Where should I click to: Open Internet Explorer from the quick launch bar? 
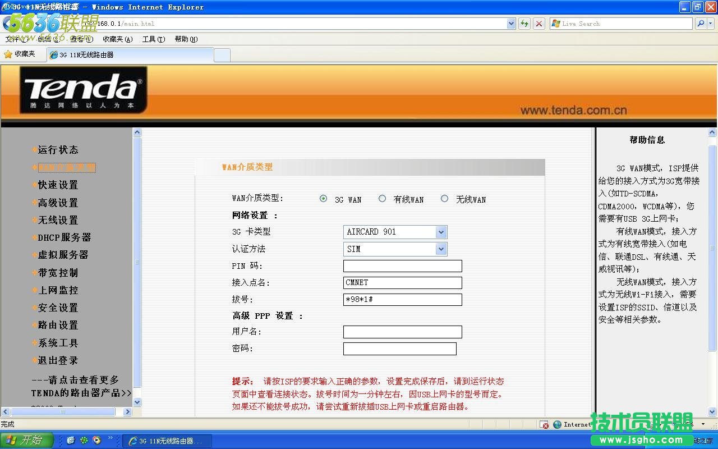click(70, 440)
